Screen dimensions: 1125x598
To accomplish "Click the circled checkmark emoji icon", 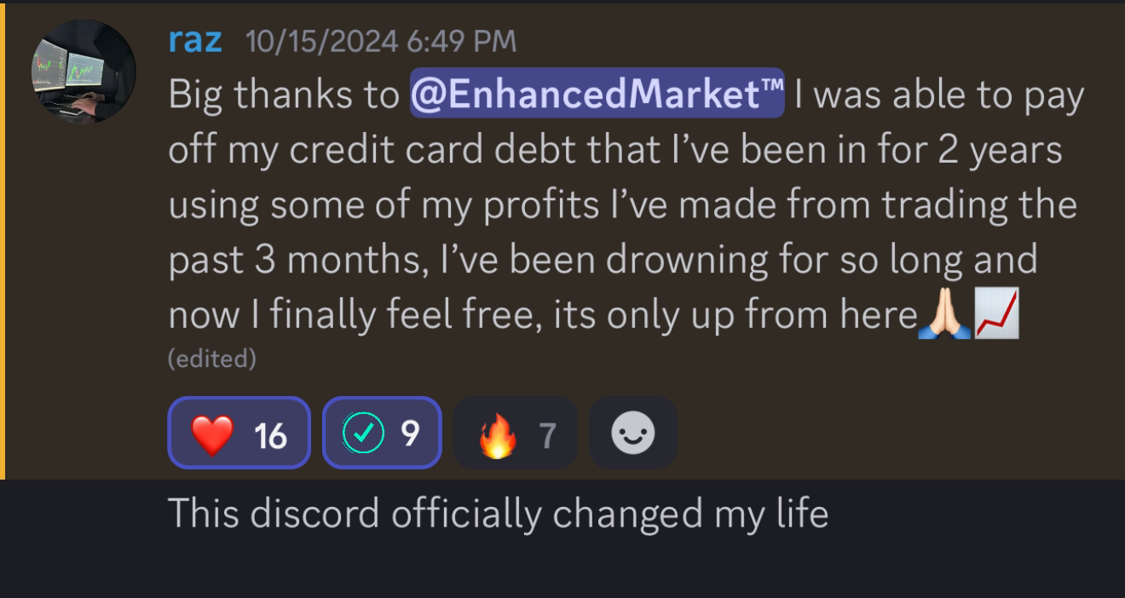I will (x=363, y=434).
